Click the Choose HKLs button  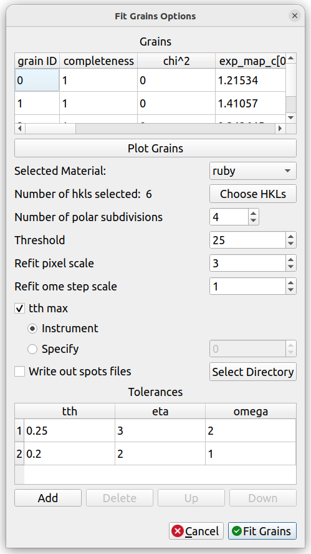coord(253,194)
